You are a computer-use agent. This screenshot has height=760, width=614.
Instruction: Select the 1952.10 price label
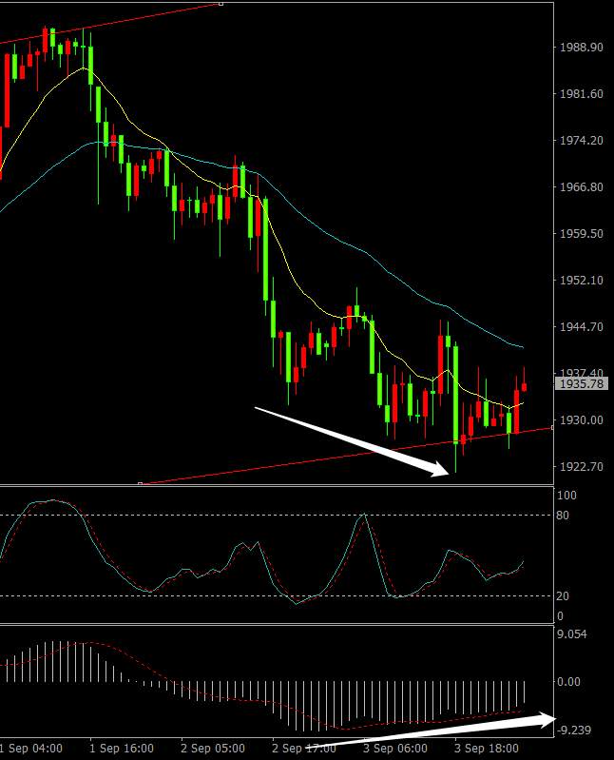[x=582, y=281]
